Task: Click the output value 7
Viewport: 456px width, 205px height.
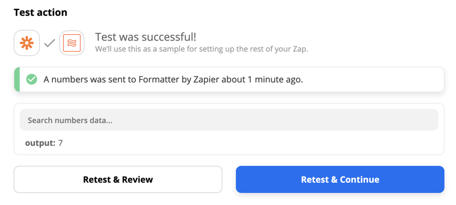Action: pos(60,143)
